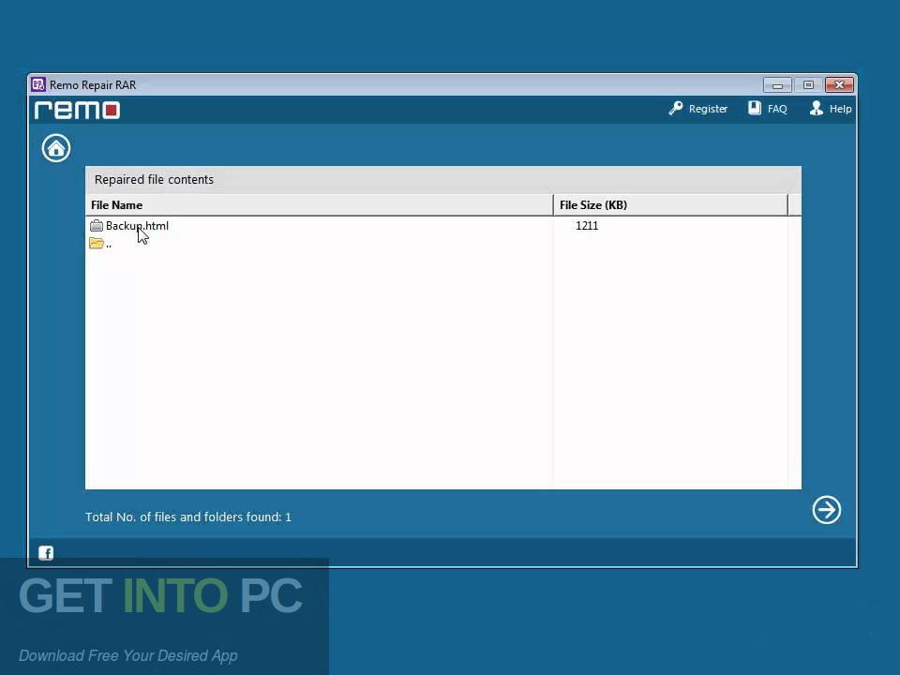Sort by File Size (KB) column header
The width and height of the screenshot is (900, 675).
tap(671, 205)
